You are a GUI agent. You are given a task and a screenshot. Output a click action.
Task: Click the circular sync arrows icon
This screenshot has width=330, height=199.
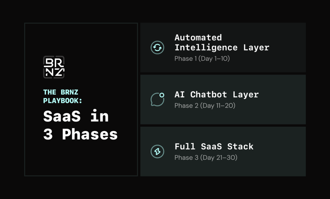coord(157,48)
